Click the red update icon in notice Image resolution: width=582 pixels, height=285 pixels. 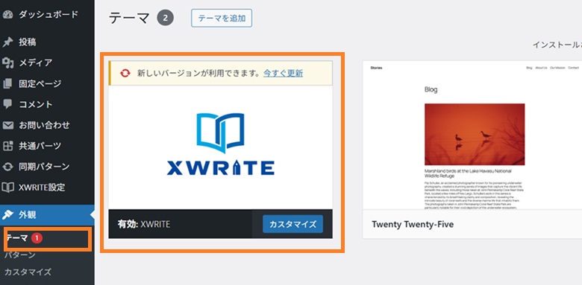[125, 73]
